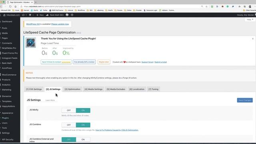Open Howdy, Edy Werder account menu

click(x=246, y=15)
